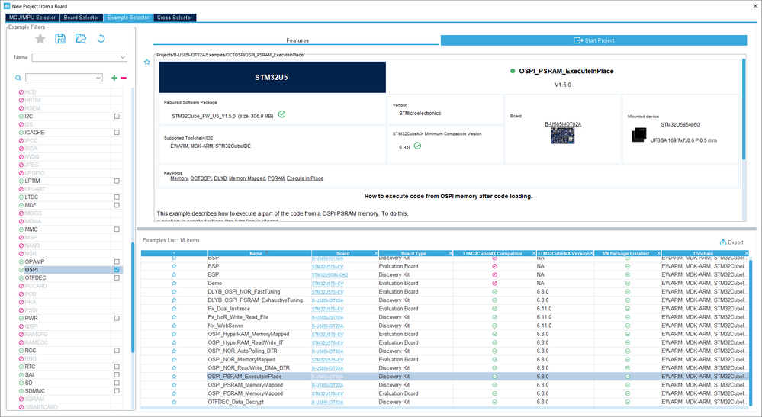Uncheck the OSPI filter checkbox
Screen dimensions: 762x417
pyautogui.click(x=117, y=270)
